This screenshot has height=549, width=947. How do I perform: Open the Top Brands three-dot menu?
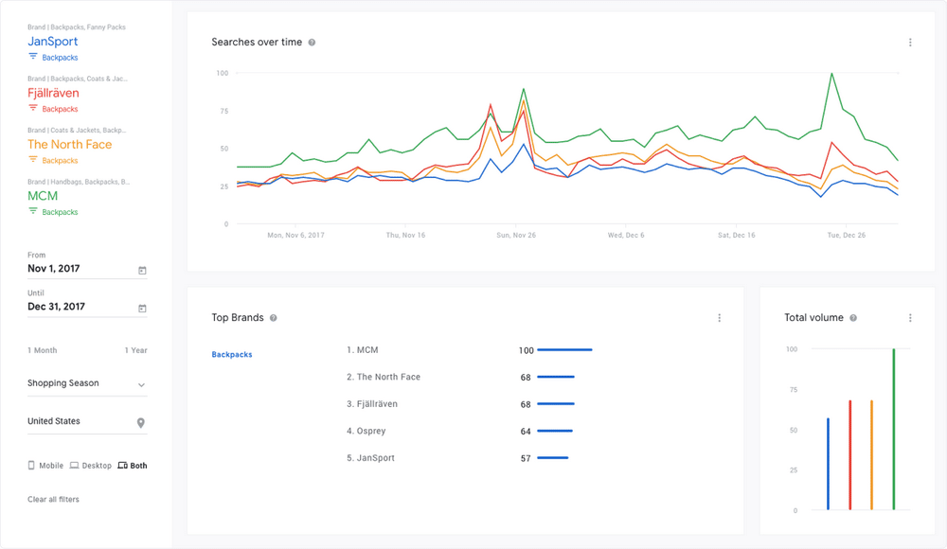point(719,318)
